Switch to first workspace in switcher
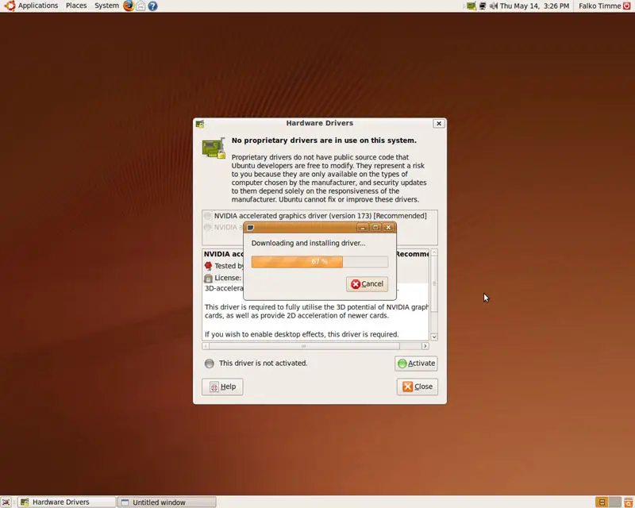Viewport: 635px width, 508px height. tap(602, 502)
